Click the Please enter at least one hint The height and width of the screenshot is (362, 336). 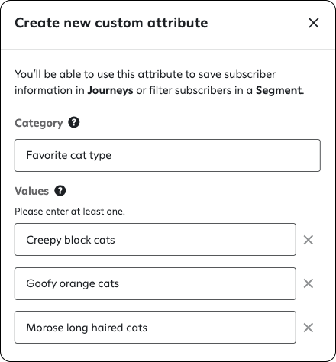[x=69, y=212]
